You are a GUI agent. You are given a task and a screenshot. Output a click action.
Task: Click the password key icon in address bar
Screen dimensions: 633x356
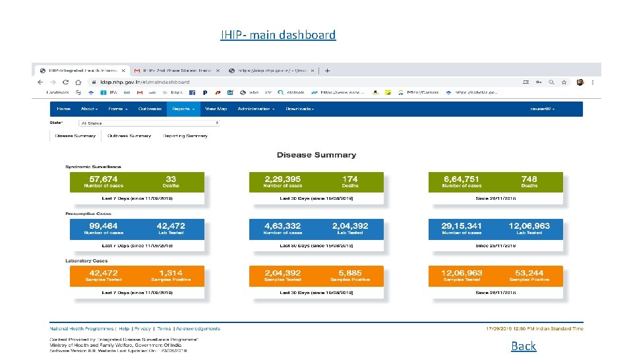(539, 82)
